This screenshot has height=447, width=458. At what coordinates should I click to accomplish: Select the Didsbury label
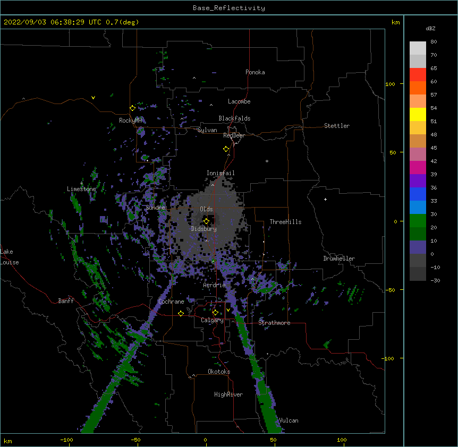pos(204,229)
